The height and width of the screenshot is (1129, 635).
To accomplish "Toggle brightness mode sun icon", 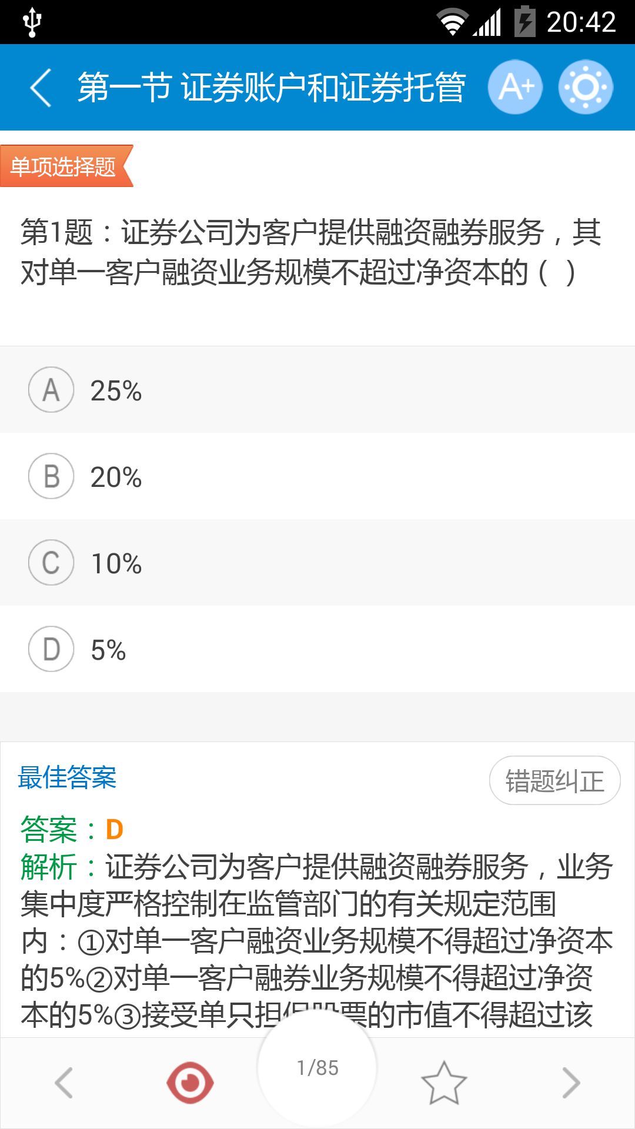I will pyautogui.click(x=586, y=87).
